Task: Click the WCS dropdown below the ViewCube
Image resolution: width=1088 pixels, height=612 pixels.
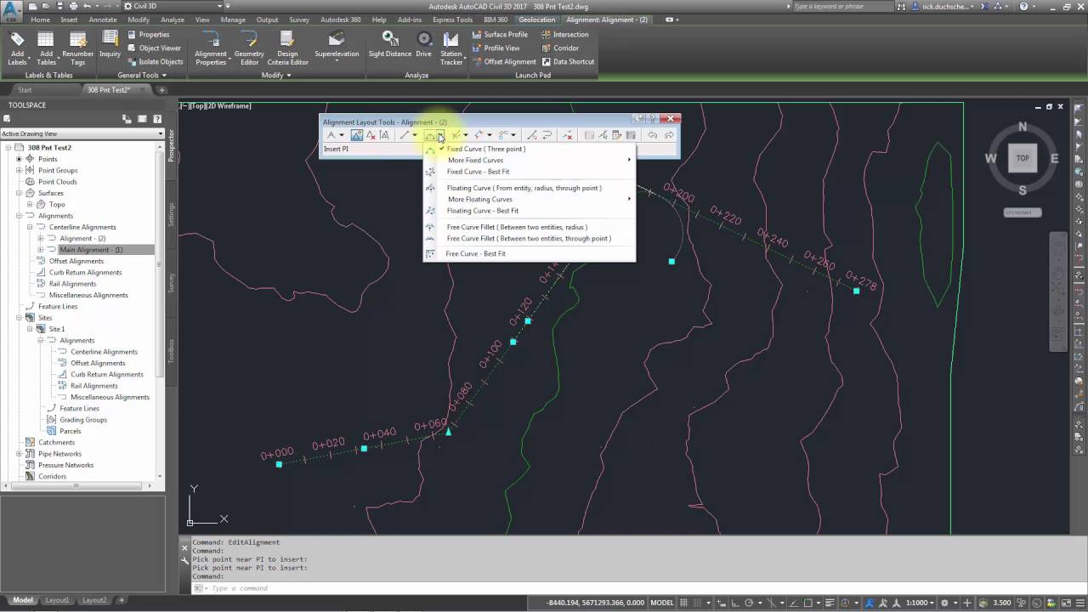Action: (x=1021, y=212)
